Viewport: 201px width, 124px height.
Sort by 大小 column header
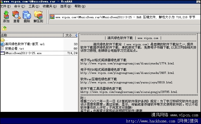click(x=70, y=35)
